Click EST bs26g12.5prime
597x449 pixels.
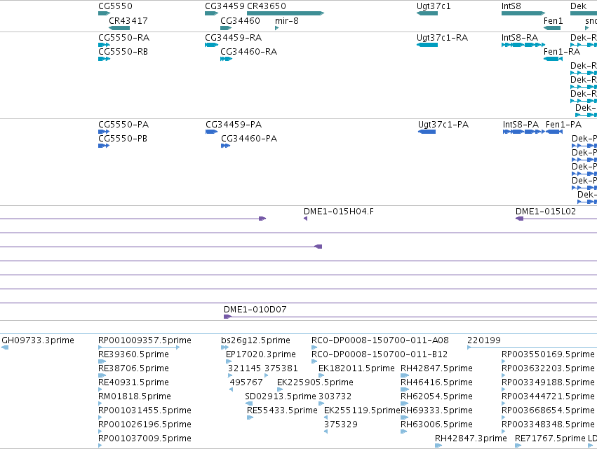coord(255,340)
